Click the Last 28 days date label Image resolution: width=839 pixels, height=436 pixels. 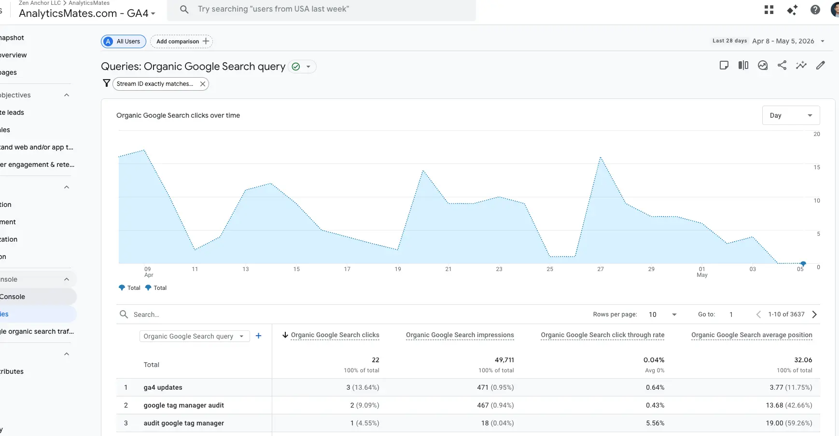pyautogui.click(x=729, y=41)
